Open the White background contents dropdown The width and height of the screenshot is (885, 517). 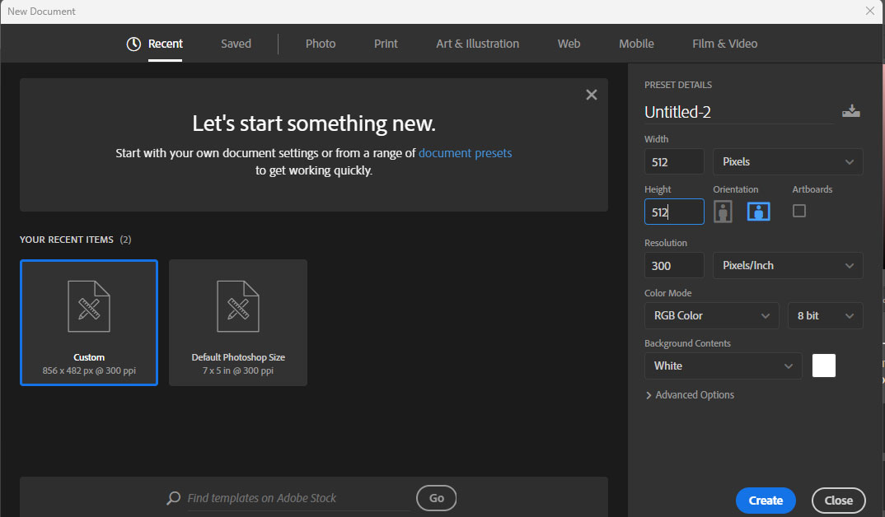723,366
